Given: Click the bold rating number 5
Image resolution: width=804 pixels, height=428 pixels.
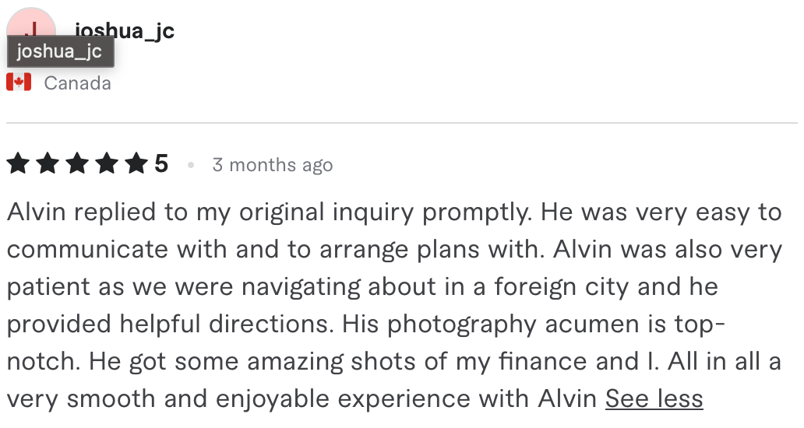Looking at the screenshot, I should (161, 164).
